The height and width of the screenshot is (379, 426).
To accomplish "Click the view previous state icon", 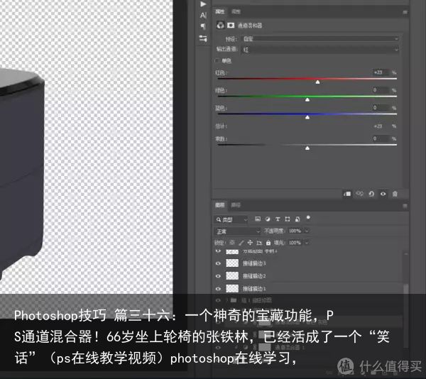I will pos(359,194).
